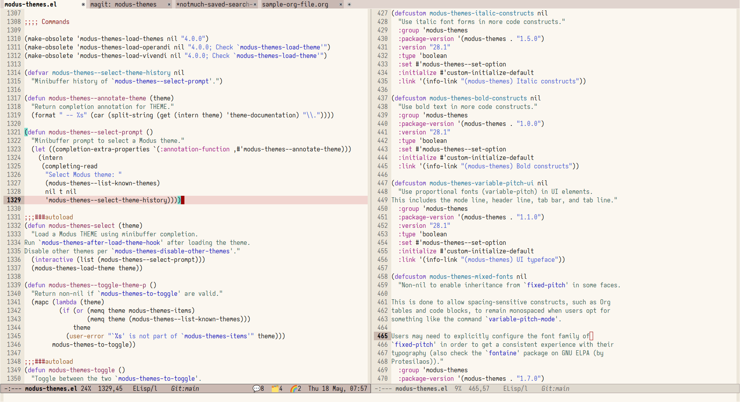This screenshot has height=402, width=740.
Task: Click 'modus-themes--select-prompt' reference on line 1315
Action: tap(162, 81)
